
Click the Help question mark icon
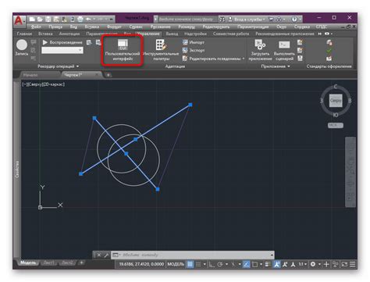[x=294, y=20]
